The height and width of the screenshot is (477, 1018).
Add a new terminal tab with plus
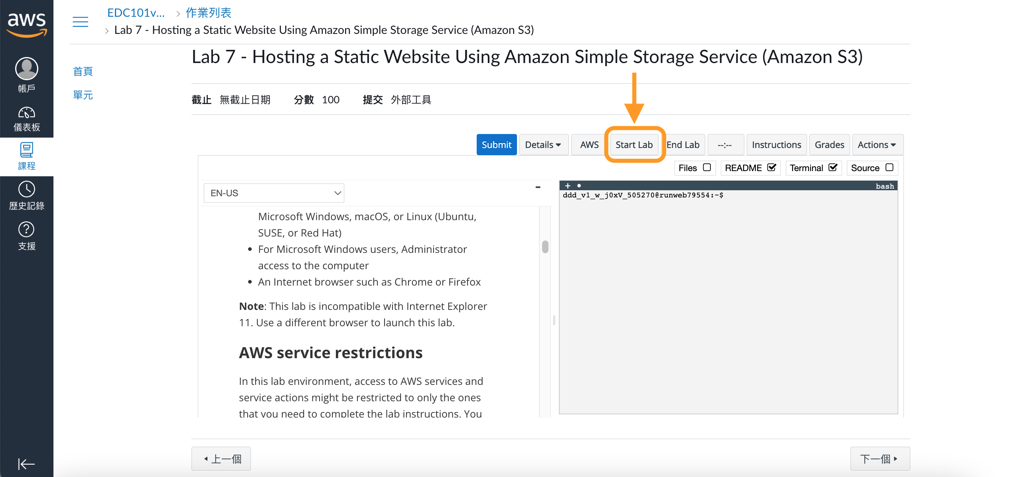coord(568,186)
